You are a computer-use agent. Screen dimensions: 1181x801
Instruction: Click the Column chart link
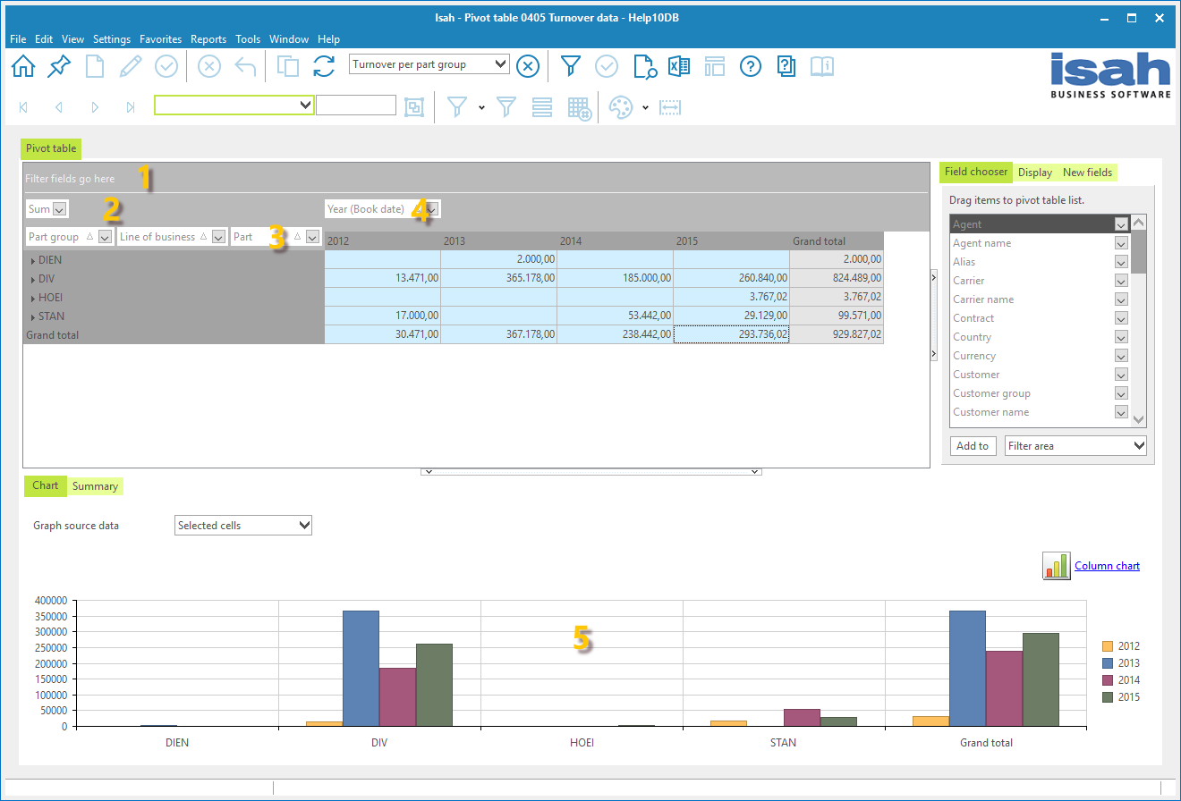coord(1107,565)
